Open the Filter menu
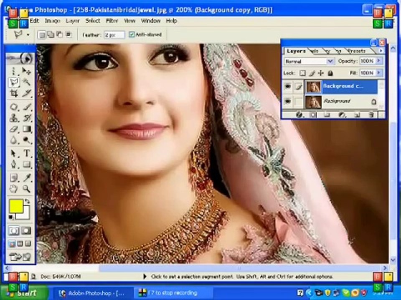The width and height of the screenshot is (401, 300). 112,21
